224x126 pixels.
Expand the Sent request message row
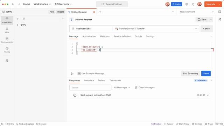pyautogui.click(x=208, y=95)
